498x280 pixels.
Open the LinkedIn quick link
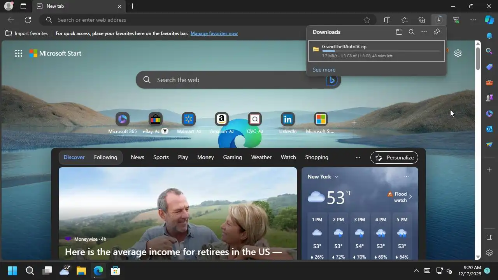(288, 123)
